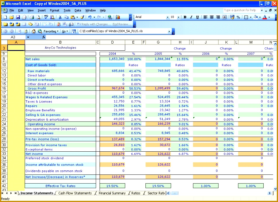Click the Send to Mail Recipient icon
Screen dimensions: 278x202
coord(71,24)
